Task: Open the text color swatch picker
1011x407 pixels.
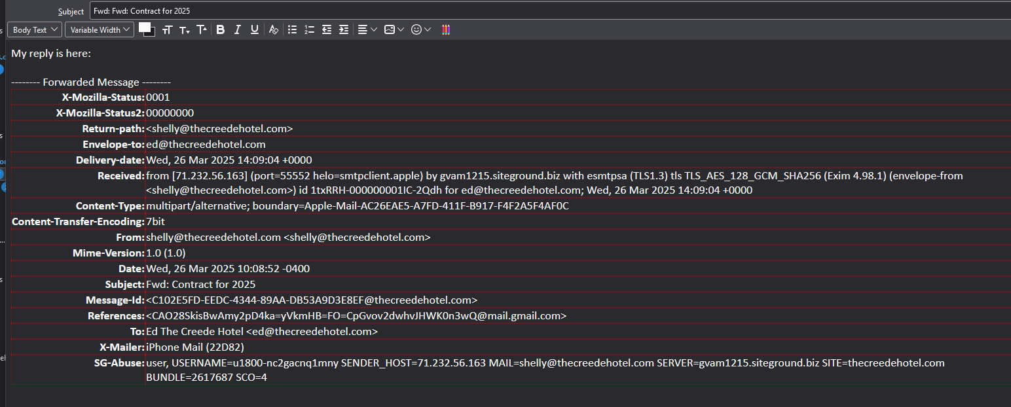Action: pos(147,29)
